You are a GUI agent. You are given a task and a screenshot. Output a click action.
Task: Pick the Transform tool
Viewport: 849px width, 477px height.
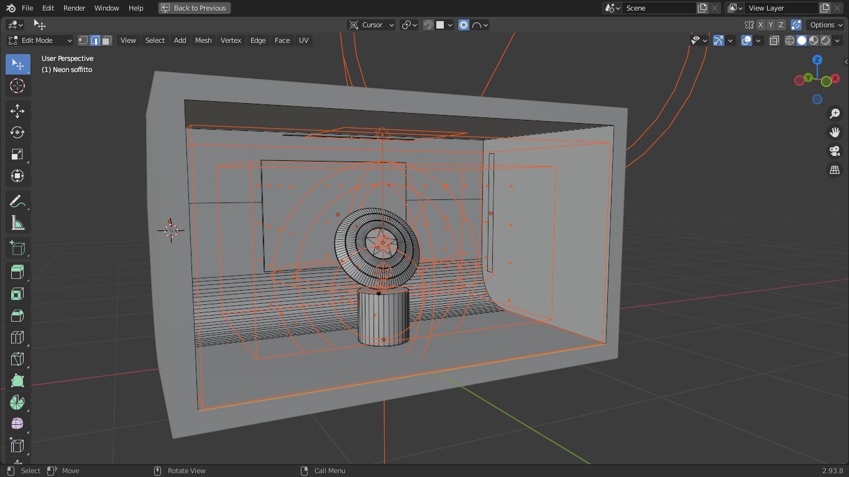coord(17,176)
